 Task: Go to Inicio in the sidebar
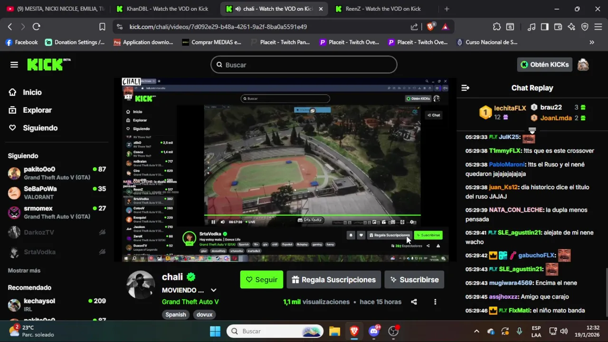(25, 92)
